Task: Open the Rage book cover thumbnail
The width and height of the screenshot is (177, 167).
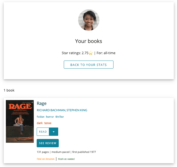Action: pyautogui.click(x=20, y=121)
